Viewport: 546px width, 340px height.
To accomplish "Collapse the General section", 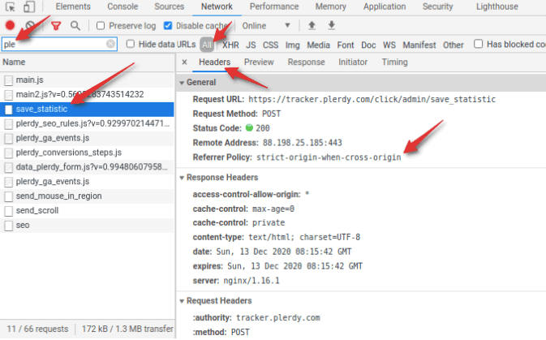I will 182,83.
